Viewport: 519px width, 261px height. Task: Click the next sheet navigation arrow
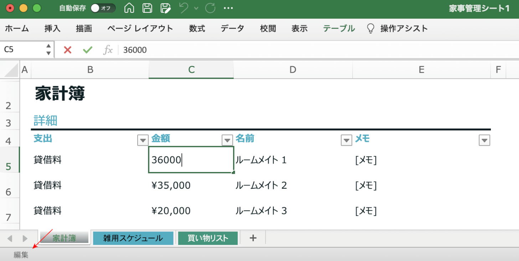[25, 238]
